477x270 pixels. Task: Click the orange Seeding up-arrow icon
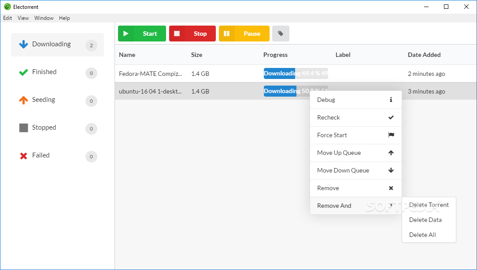pos(23,100)
